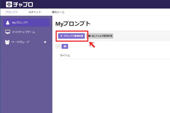Viewport: 170px width, 113px height.
Task: Click the プロンプト新規作成 button
Action: (x=71, y=36)
